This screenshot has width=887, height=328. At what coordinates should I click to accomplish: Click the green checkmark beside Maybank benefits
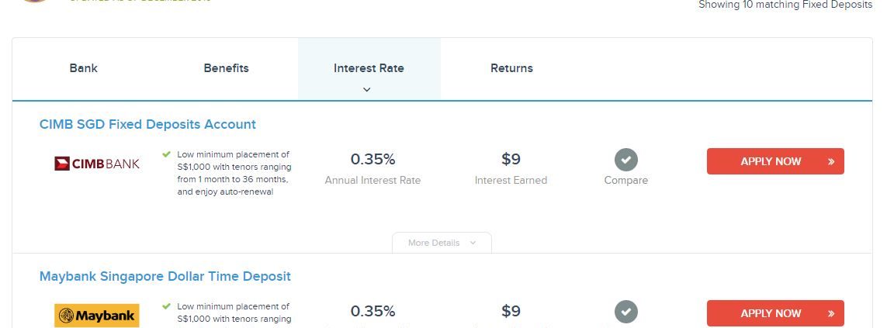pyautogui.click(x=166, y=306)
